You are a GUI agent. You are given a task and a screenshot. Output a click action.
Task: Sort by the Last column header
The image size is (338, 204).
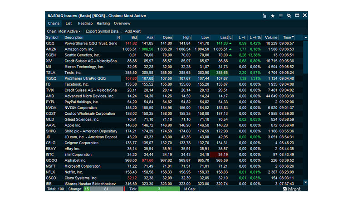[x=219, y=38]
